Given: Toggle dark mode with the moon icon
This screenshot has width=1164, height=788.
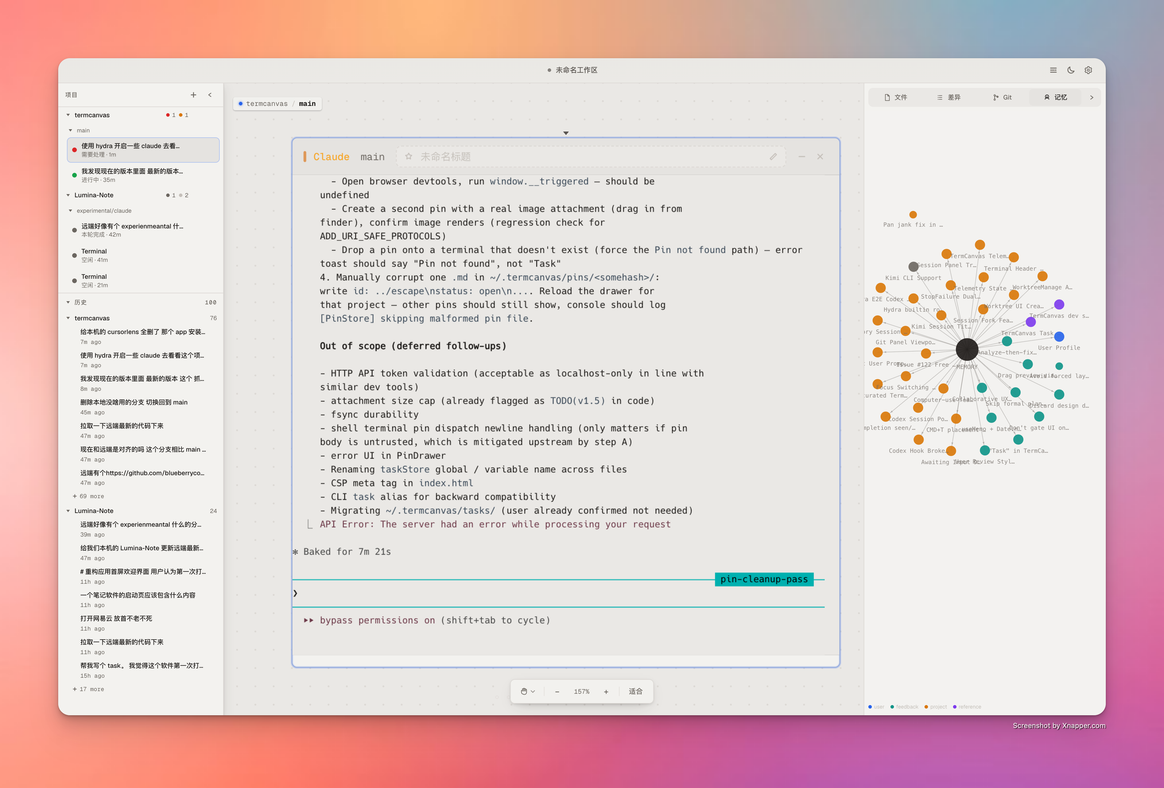Looking at the screenshot, I should pos(1071,70).
